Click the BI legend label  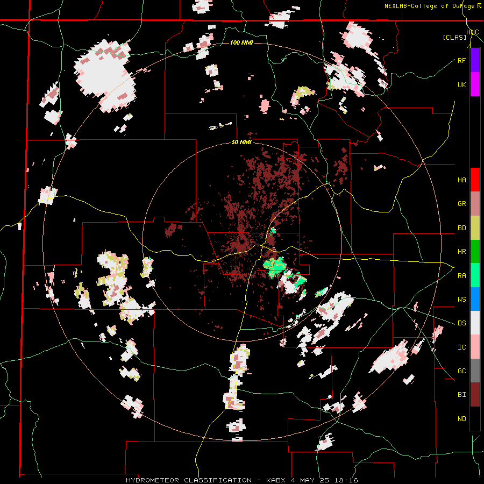coord(461,395)
